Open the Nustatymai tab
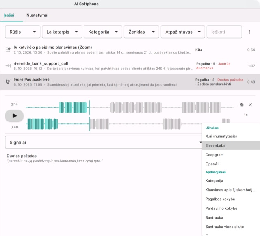This screenshot has width=260, height=236. (x=37, y=15)
